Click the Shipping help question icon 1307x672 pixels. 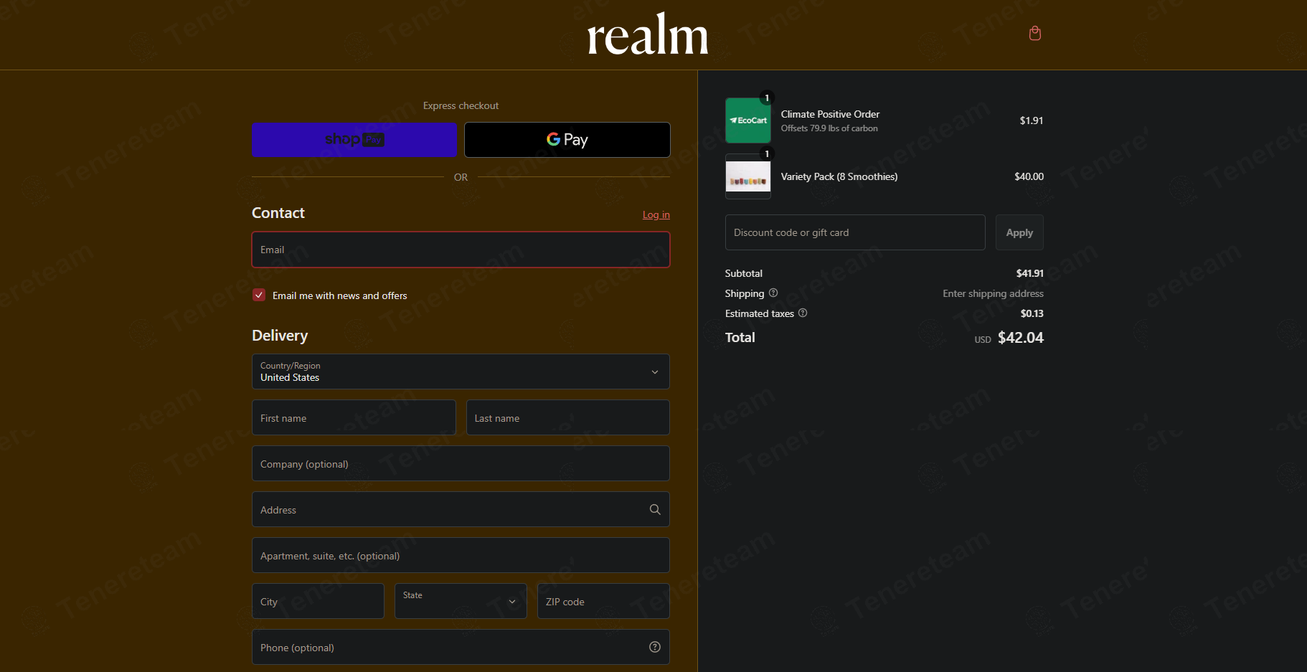coord(773,293)
